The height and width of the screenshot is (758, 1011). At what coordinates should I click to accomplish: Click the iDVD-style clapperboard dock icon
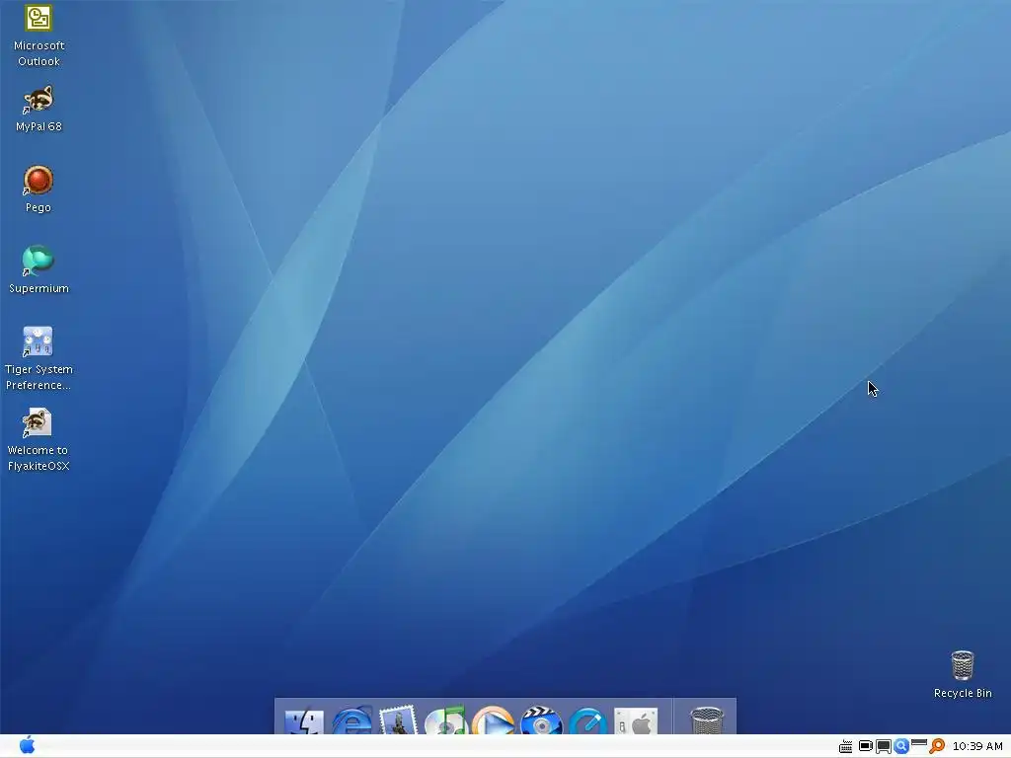tap(540, 720)
